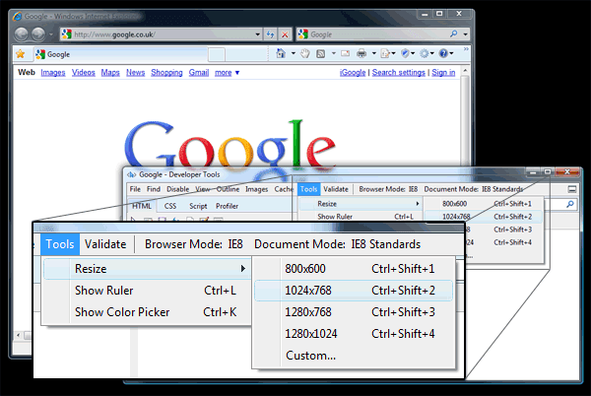Click the Sign in link
The image size is (591, 396).
443,72
